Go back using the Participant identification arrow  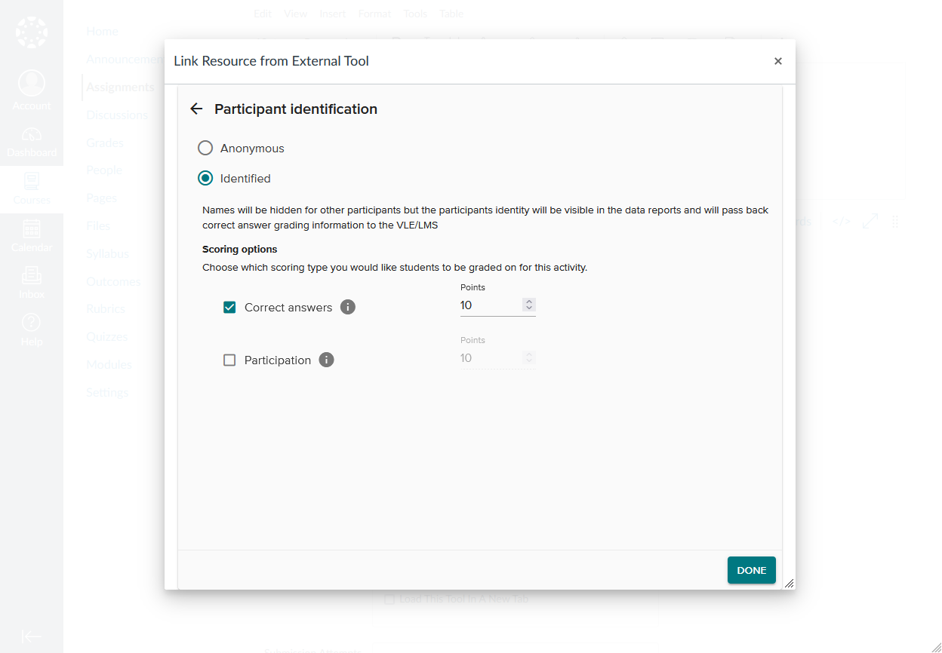pyautogui.click(x=196, y=109)
